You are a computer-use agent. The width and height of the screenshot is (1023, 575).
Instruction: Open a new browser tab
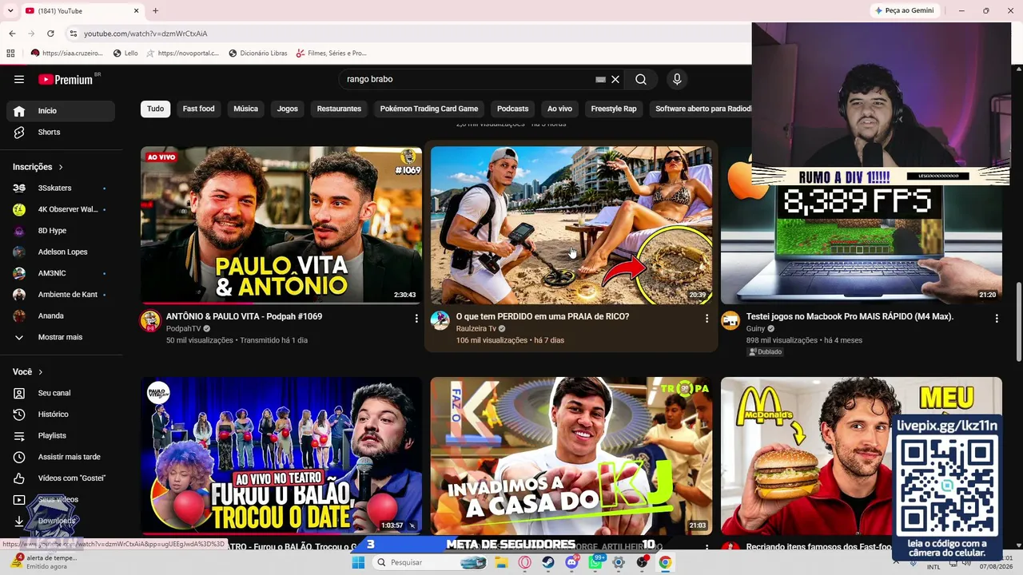155,11
